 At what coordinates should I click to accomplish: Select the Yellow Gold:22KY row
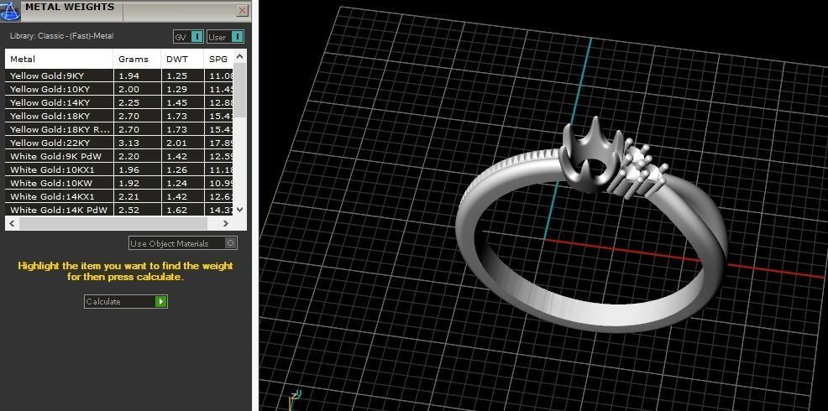pyautogui.click(x=119, y=143)
